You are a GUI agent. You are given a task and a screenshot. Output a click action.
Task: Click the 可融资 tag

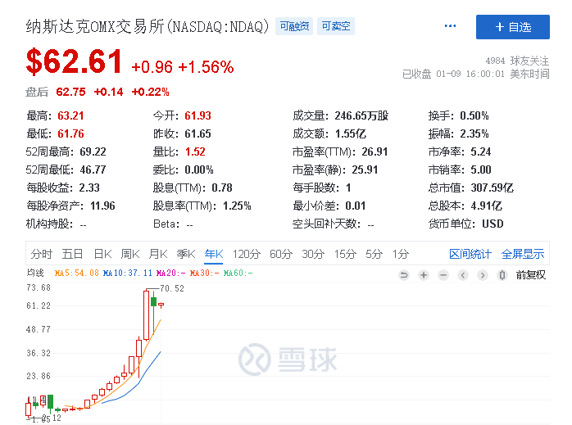click(x=294, y=26)
